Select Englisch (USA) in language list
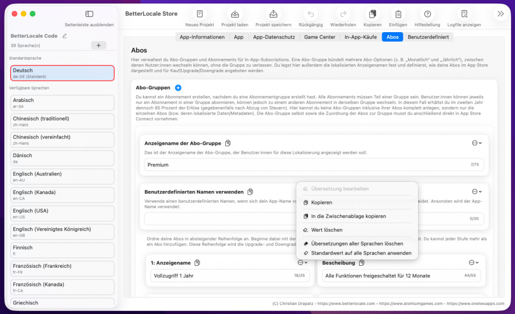Image resolution: width=515 pixels, height=314 pixels. pos(62,213)
